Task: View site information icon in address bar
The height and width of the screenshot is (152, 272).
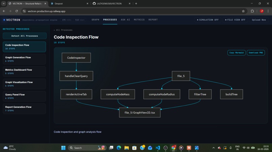Action: pos(24,11)
